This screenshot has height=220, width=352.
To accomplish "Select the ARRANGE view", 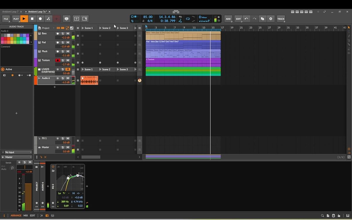I will point(16,216).
